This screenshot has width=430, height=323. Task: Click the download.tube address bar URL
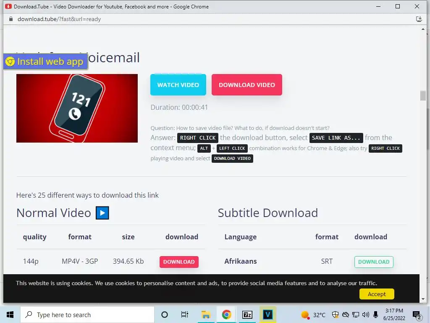click(x=59, y=19)
